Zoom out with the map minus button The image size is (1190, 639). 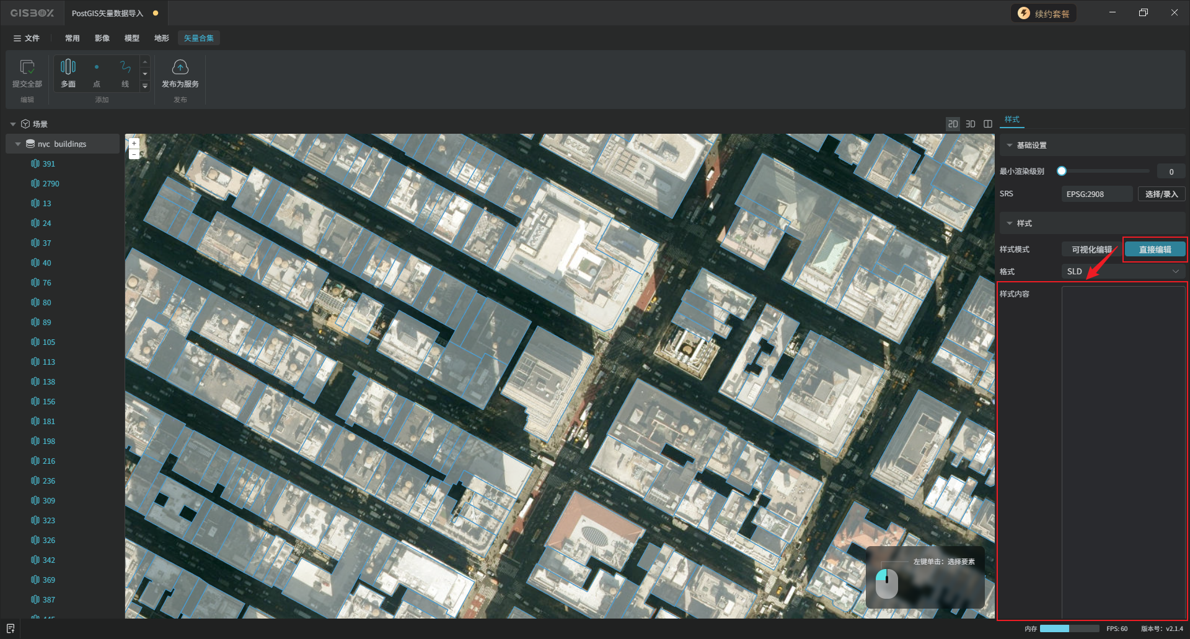[134, 154]
